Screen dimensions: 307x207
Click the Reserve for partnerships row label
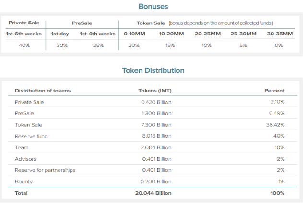45,170
